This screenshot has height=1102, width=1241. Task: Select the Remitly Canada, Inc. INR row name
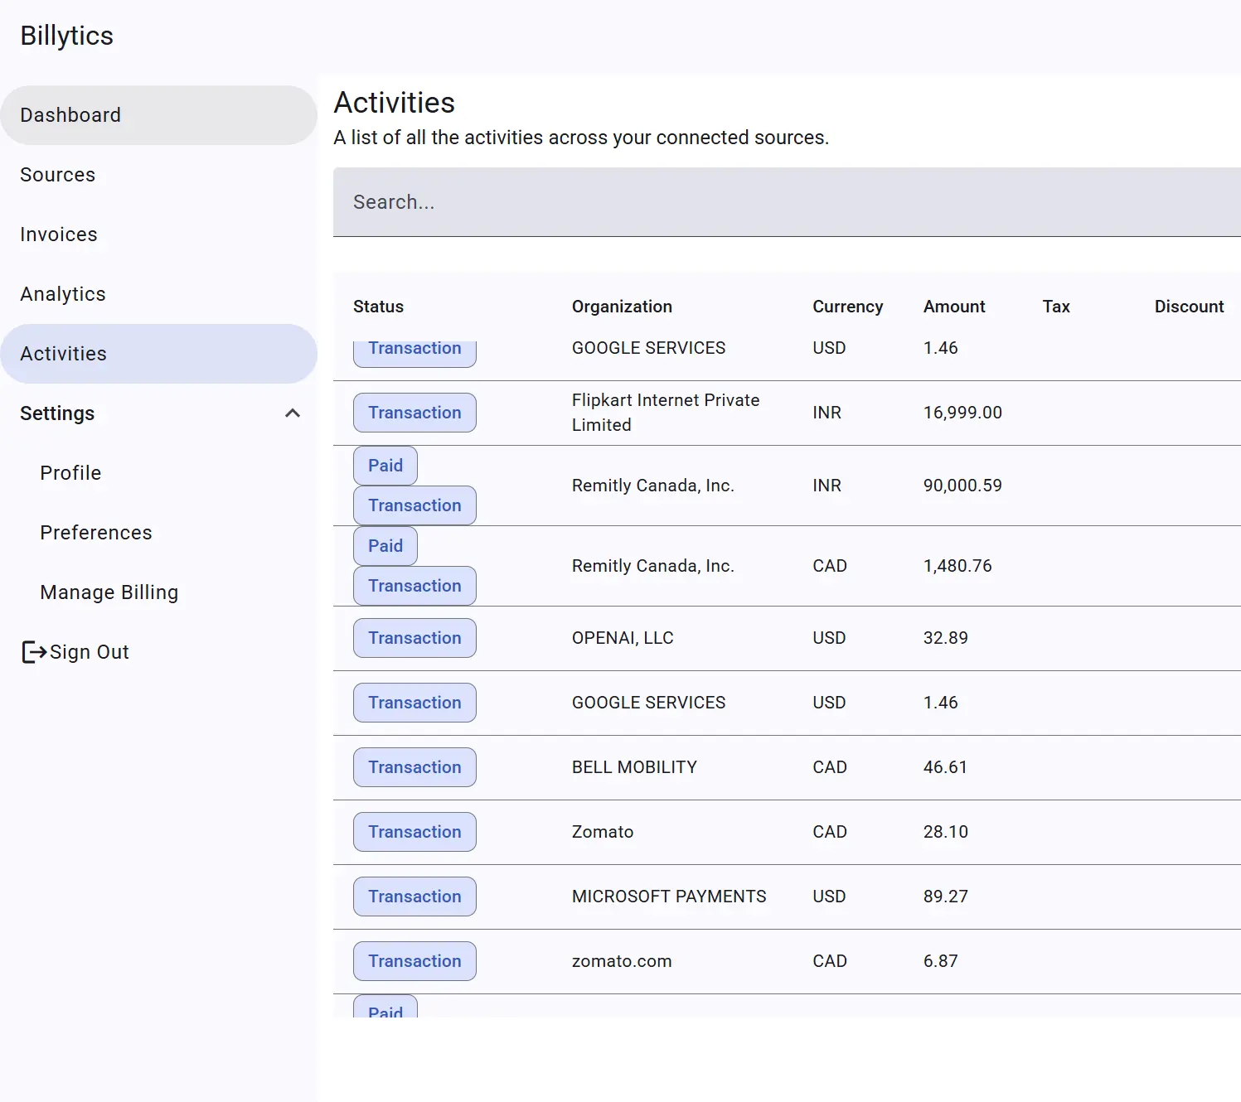pos(653,486)
